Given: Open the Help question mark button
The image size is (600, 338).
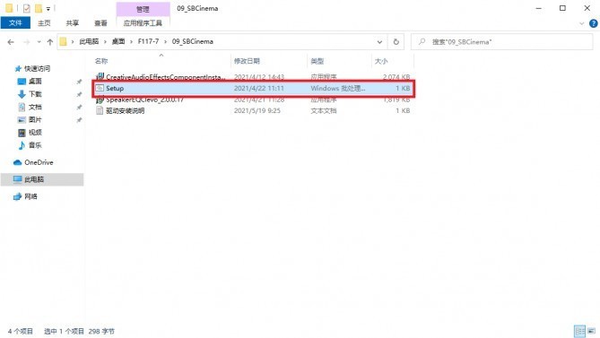Looking at the screenshot, I should [594, 23].
